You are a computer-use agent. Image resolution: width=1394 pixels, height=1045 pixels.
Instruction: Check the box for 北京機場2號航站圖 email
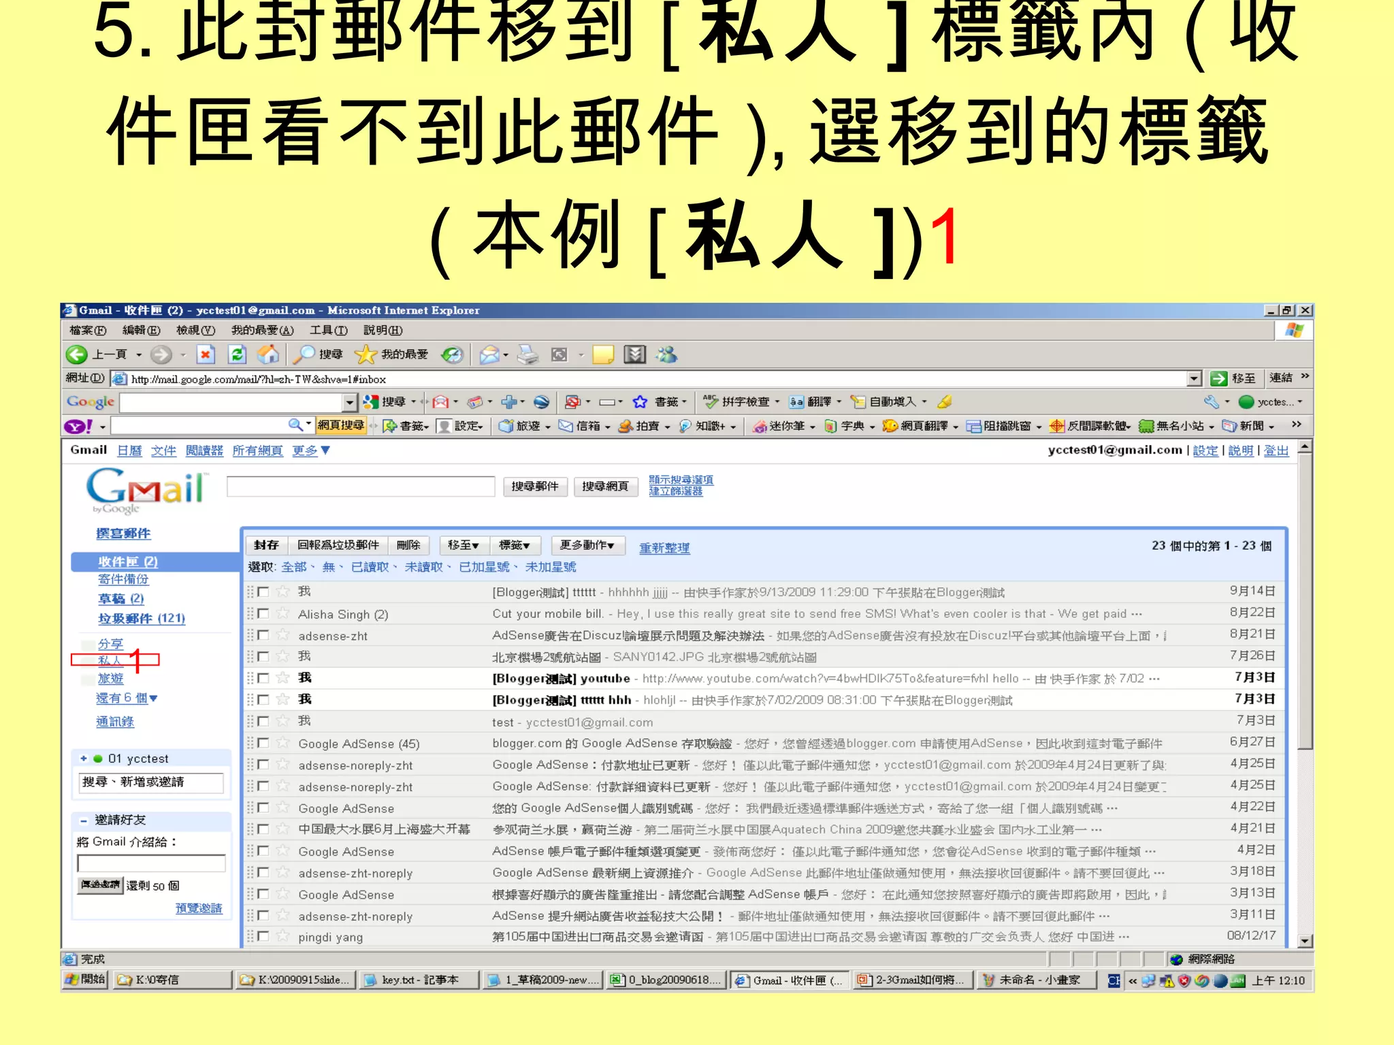pyautogui.click(x=263, y=657)
